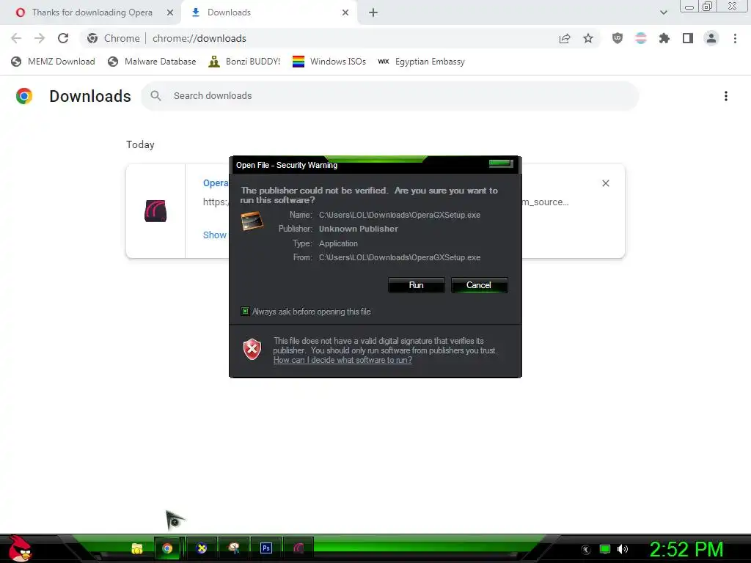This screenshot has height=563, width=751.
Task: Open the Egyptian Embassy bookmark
Action: (x=422, y=62)
